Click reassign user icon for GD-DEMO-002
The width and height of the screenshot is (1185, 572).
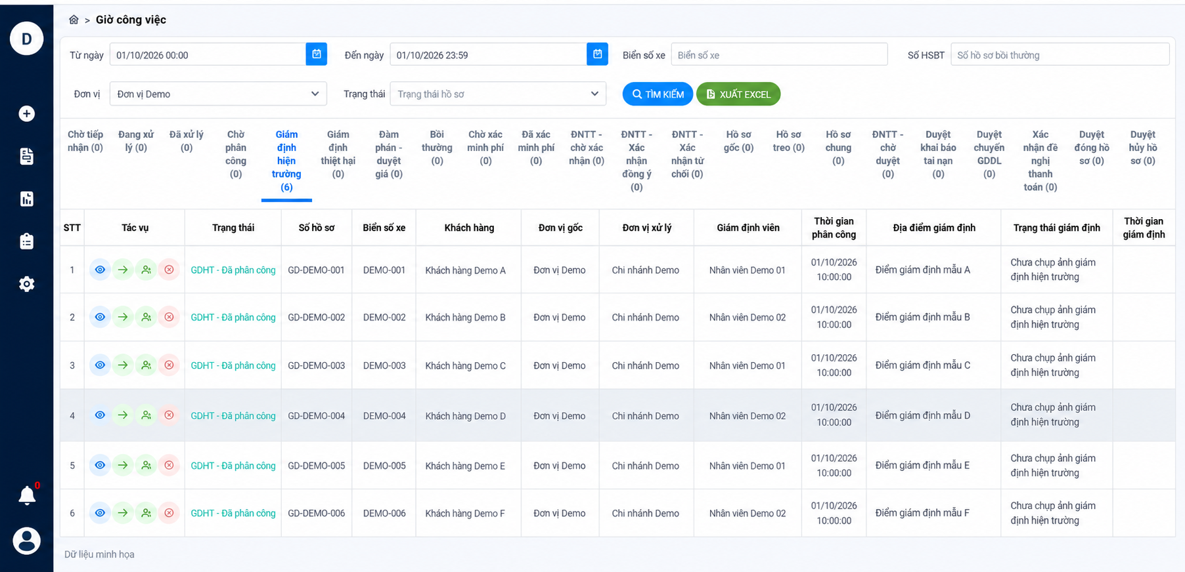(146, 317)
